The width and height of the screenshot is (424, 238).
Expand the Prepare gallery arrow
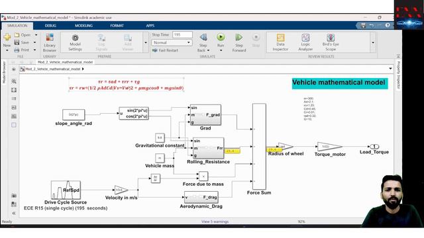(x=146, y=42)
